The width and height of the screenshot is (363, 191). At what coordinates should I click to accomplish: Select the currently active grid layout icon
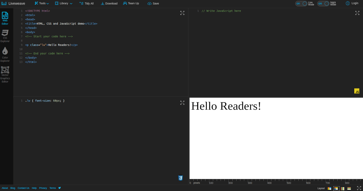(x=336, y=189)
